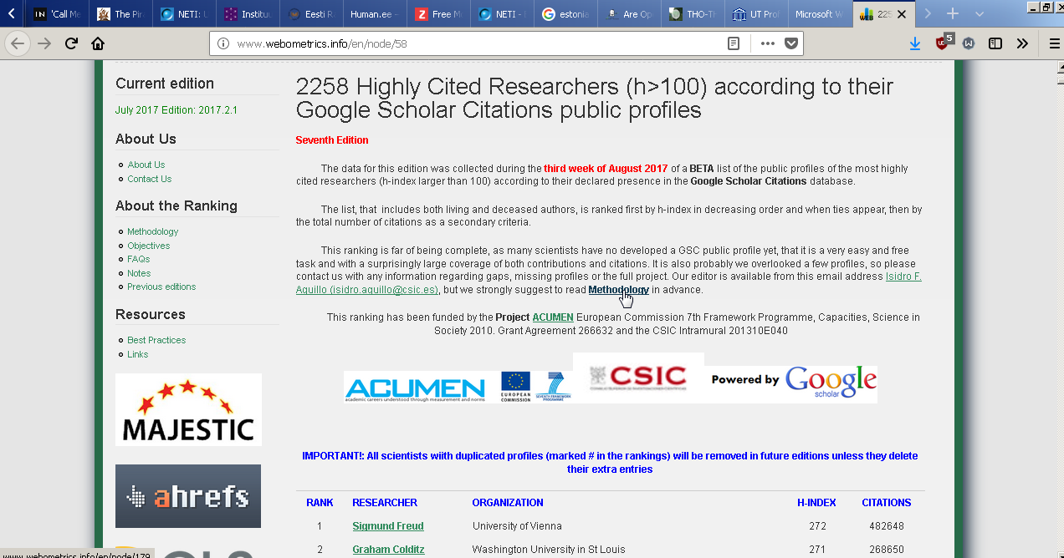The height and width of the screenshot is (558, 1064).
Task: Open the ACUMEN project link
Action: click(x=553, y=317)
